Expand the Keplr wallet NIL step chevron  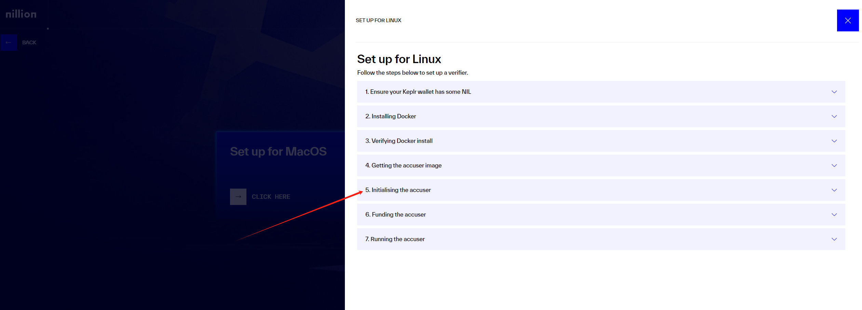(x=834, y=92)
